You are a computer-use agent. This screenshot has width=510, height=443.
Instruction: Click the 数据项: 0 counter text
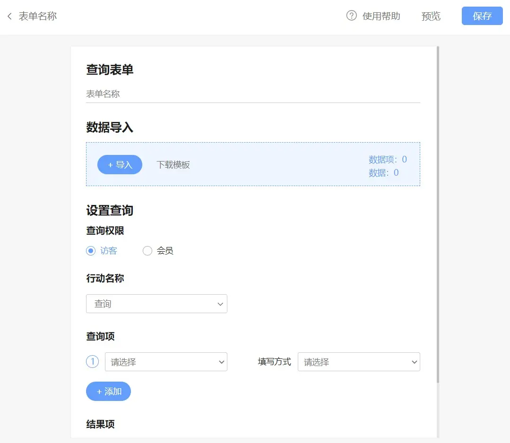coord(388,160)
